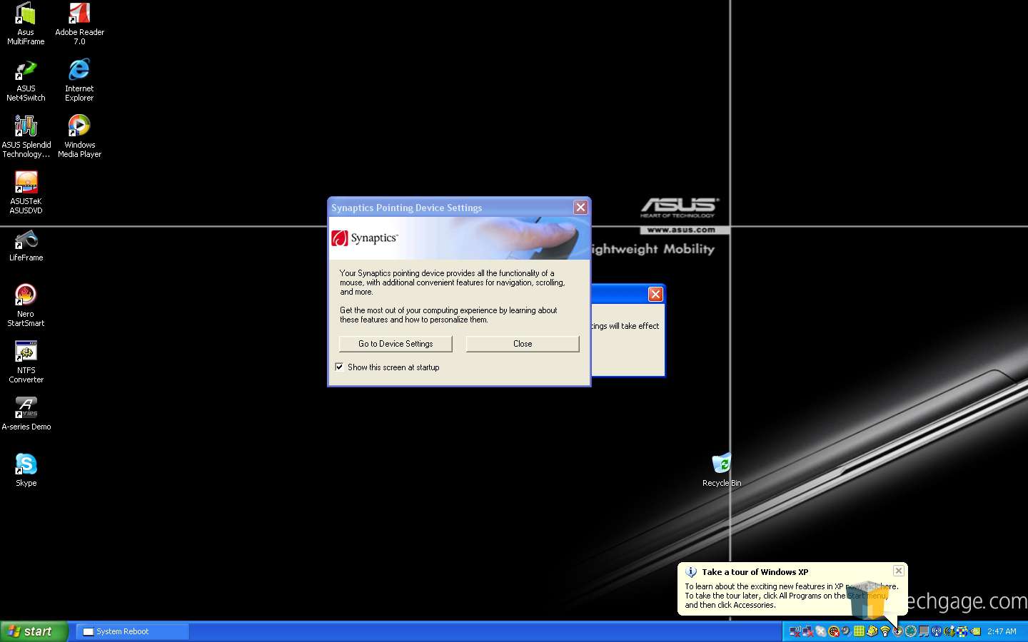Close the background dialog behind Synaptics
1028x642 pixels.
655,294
